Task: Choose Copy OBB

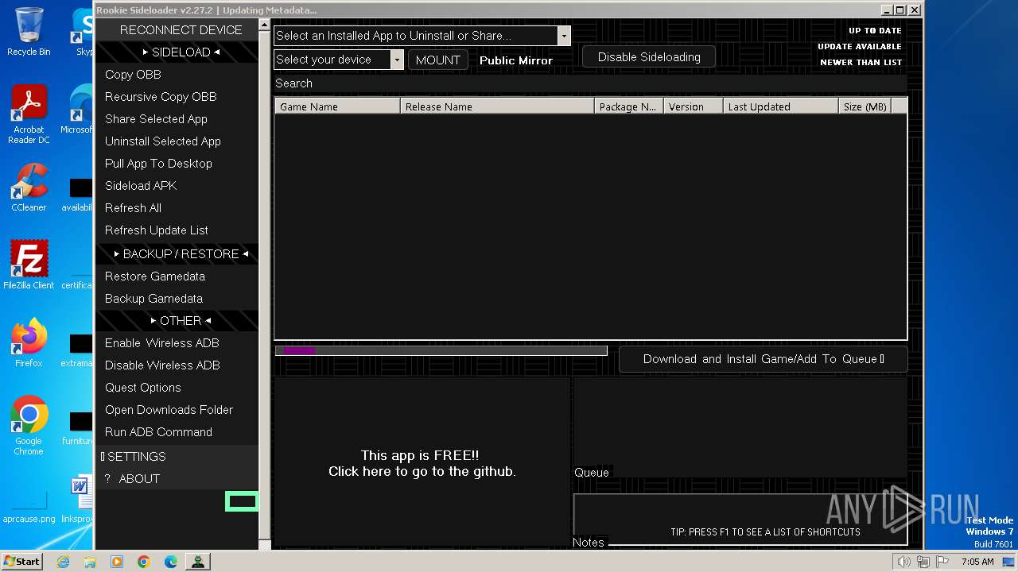Action: click(177, 75)
